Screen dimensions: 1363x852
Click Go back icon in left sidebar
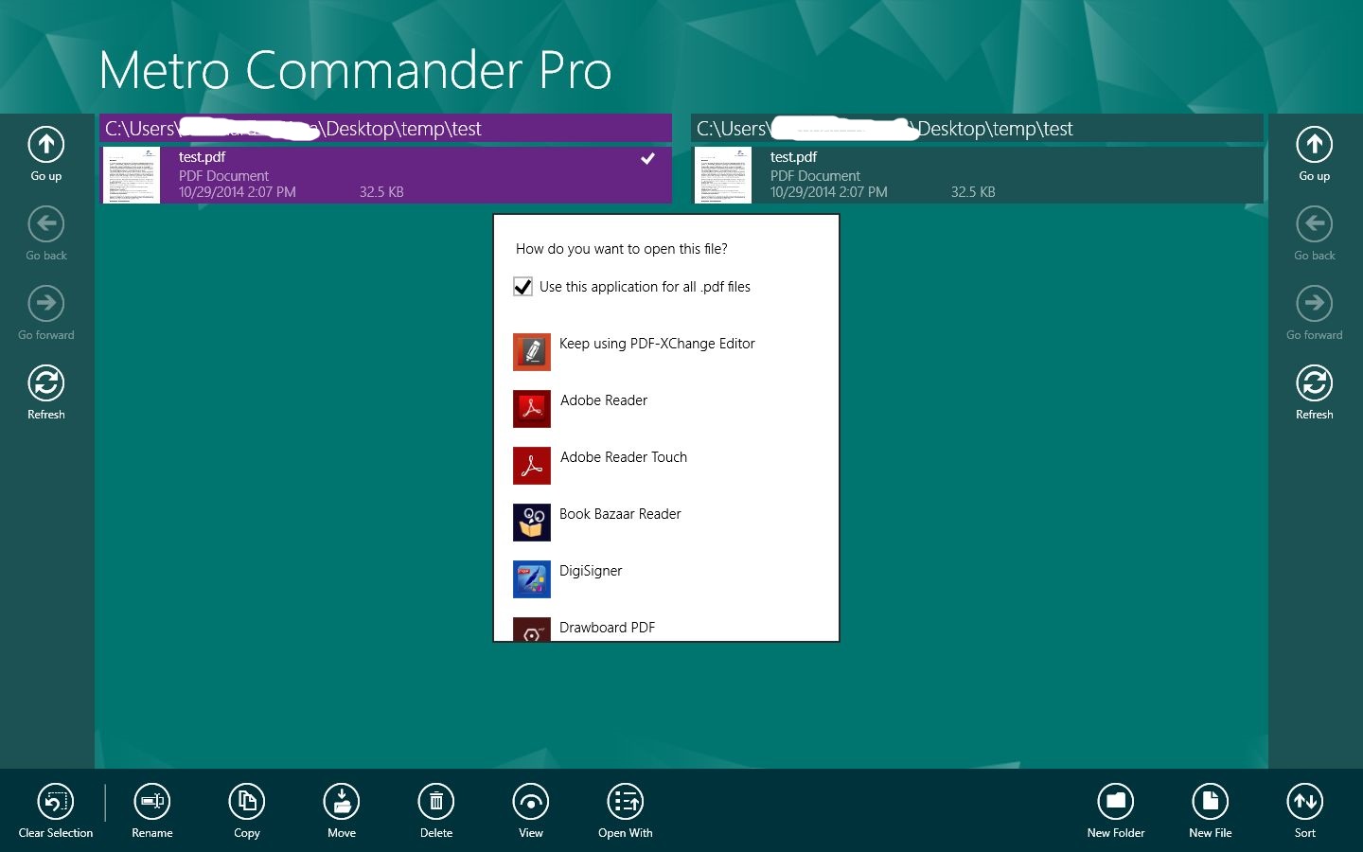[46, 224]
